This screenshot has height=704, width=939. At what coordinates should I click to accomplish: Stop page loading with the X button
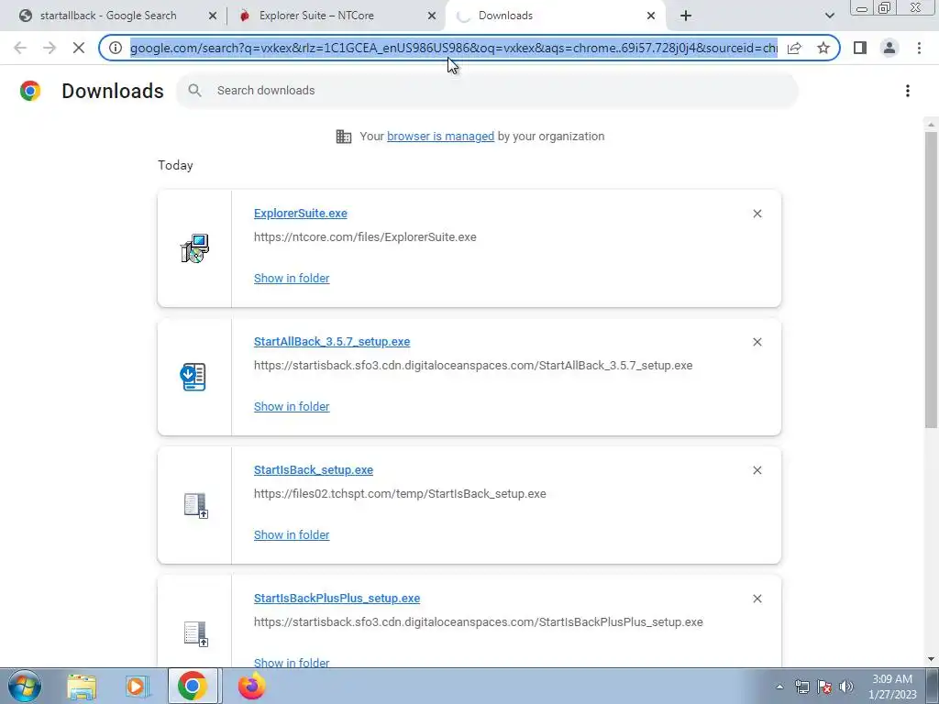point(79,48)
